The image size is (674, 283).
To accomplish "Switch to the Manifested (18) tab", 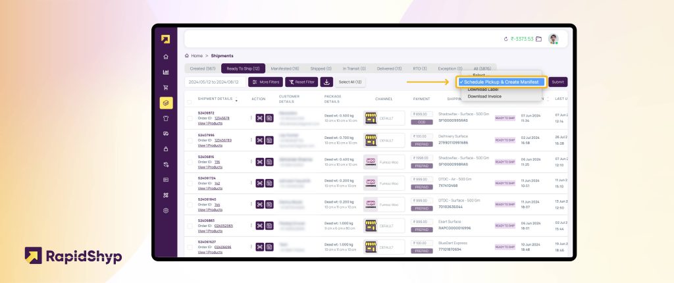I will [284, 68].
